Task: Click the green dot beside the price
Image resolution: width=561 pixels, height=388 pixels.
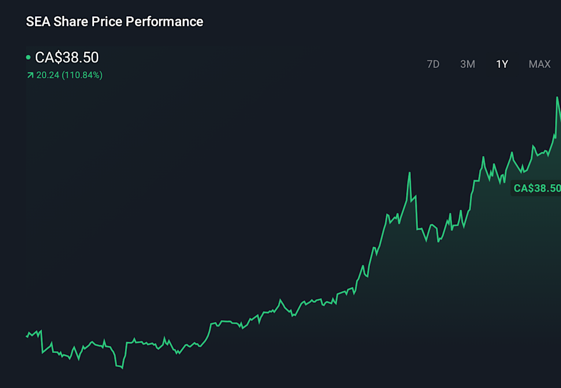Action: (x=28, y=57)
